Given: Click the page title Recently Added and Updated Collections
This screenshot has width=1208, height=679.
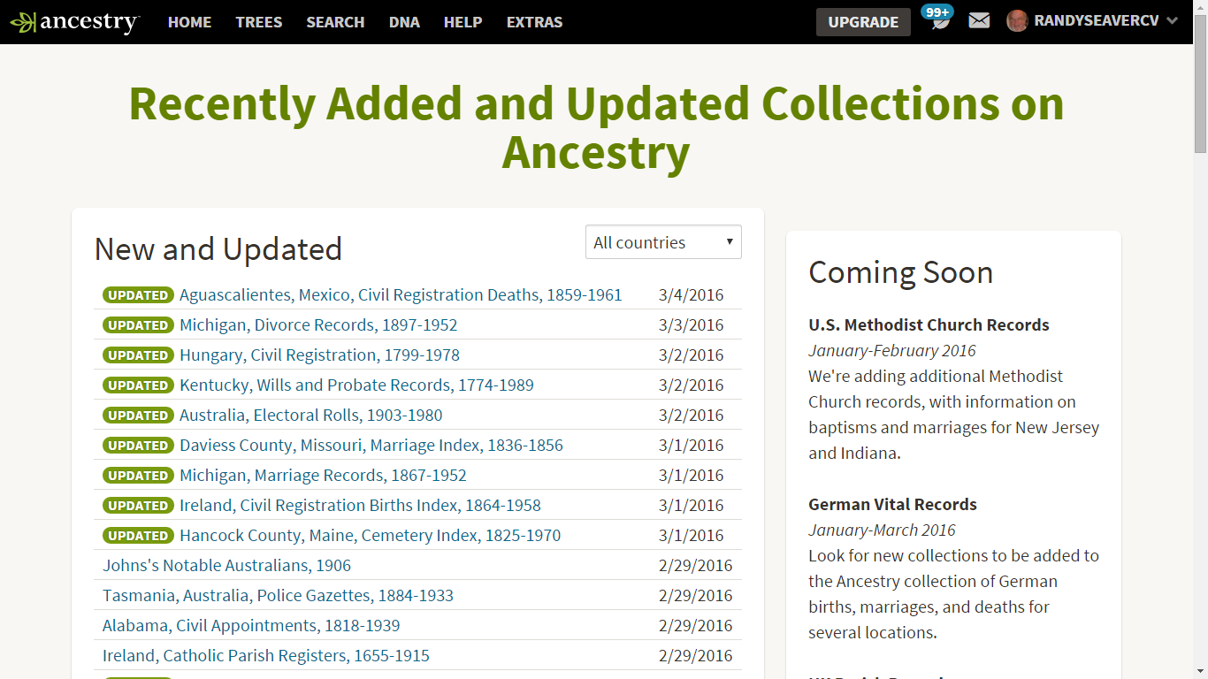Looking at the screenshot, I should 596,128.
